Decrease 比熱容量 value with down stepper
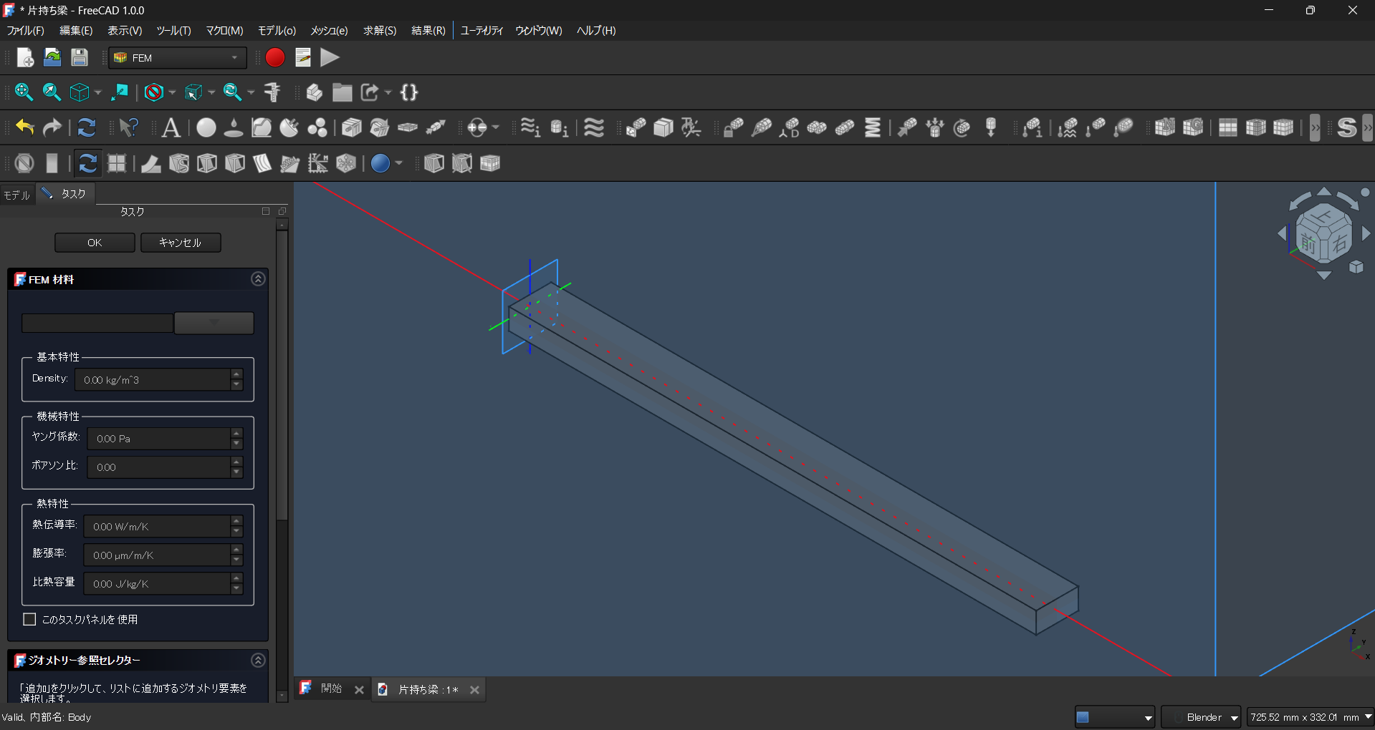 (236, 589)
